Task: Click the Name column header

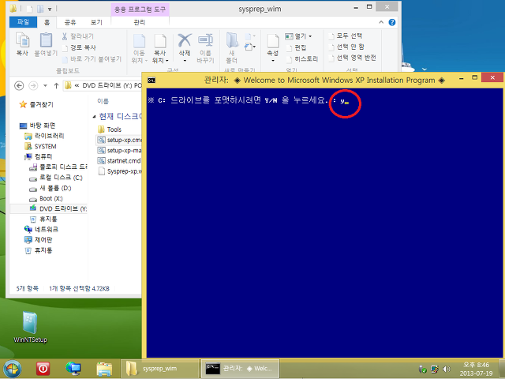Action: (103, 101)
